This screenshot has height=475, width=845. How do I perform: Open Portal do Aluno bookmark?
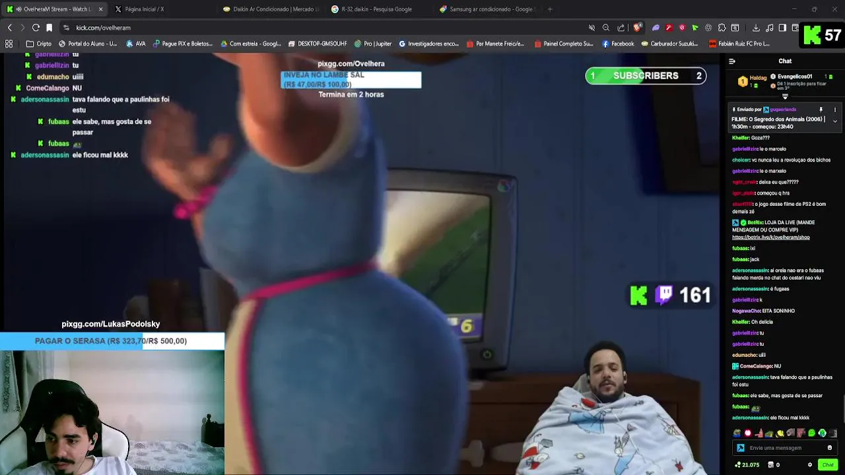click(x=87, y=44)
